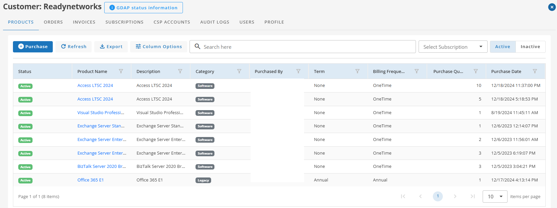This screenshot has width=557, height=208.
Task: Select page number 1
Action: point(438,196)
